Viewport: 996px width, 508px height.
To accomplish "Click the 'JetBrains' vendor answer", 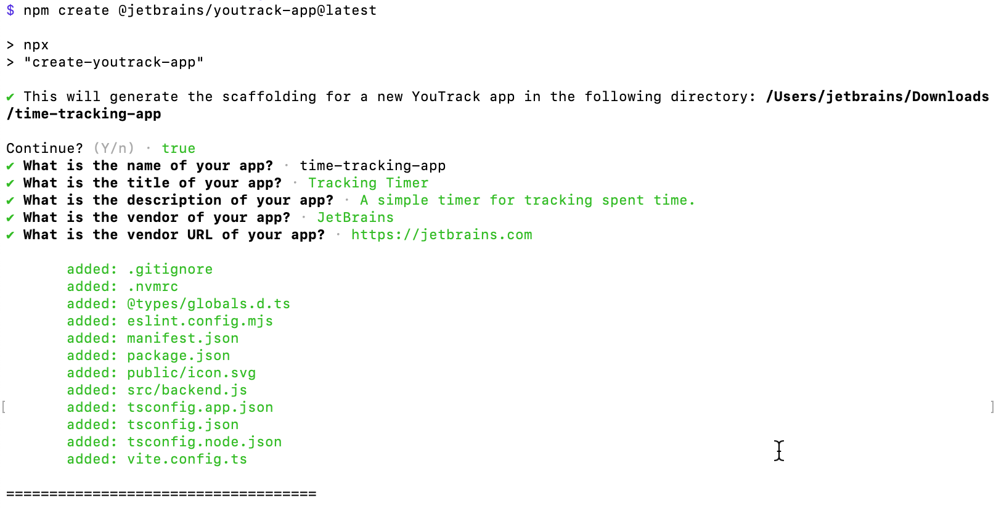I will tap(355, 218).
